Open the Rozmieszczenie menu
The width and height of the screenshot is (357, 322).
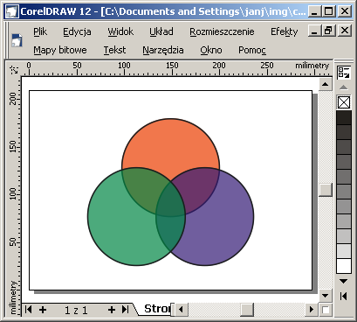[x=222, y=31]
